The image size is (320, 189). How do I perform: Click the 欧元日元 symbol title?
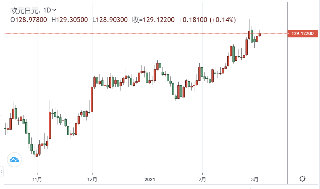pyautogui.click(x=24, y=10)
